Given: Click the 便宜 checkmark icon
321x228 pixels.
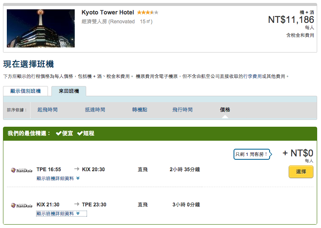Looking at the screenshot, I should 59,133.
